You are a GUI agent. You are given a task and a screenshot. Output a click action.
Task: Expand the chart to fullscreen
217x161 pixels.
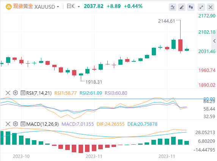tap(201, 7)
